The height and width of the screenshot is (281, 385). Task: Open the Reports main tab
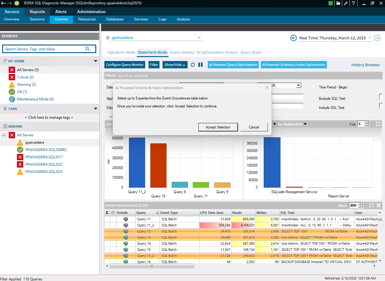[x=37, y=12]
